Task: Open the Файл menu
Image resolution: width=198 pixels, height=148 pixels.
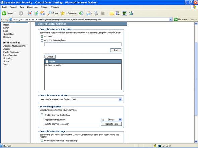Action: pyautogui.click(x=4, y=7)
